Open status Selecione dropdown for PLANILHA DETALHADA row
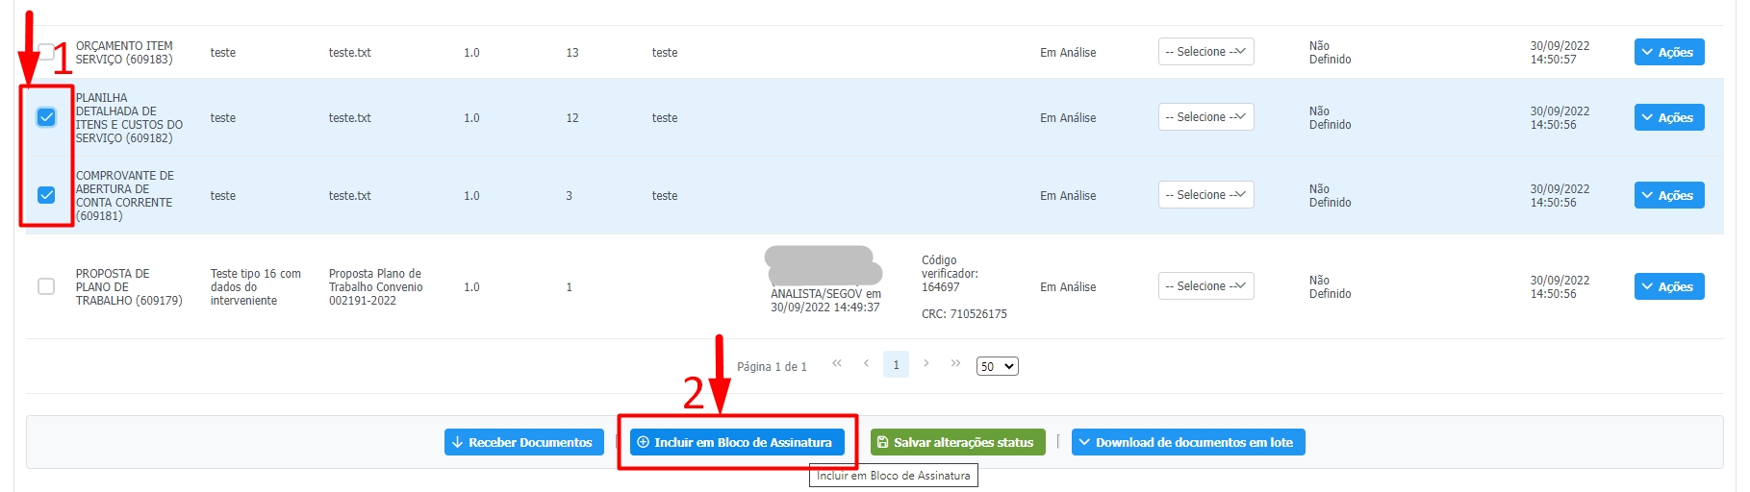This screenshot has width=1750, height=492. pos(1205,117)
